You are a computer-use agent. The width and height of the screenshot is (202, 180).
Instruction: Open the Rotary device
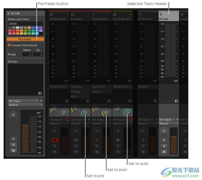point(101,92)
